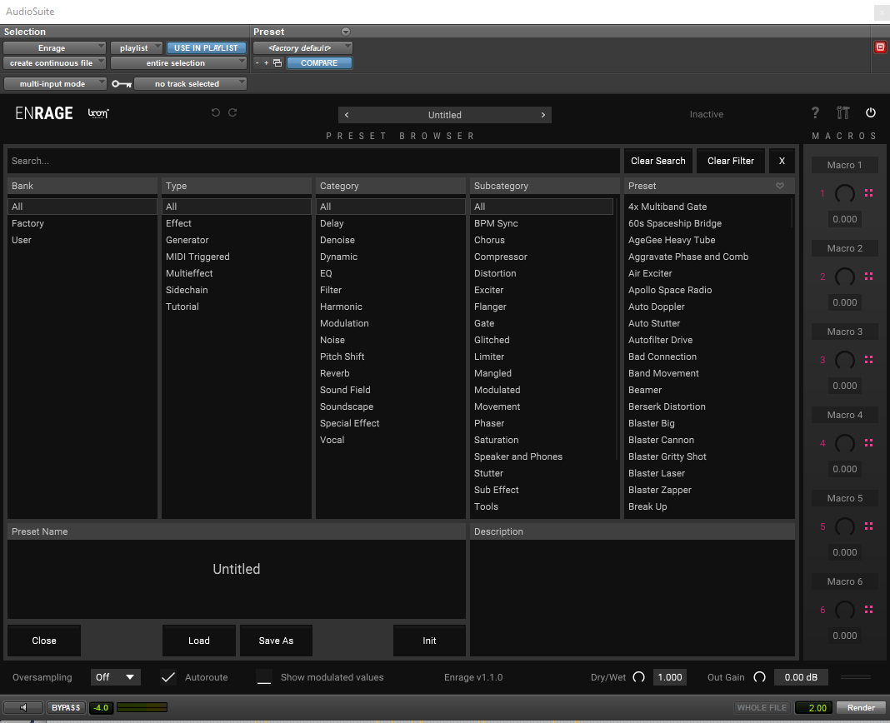Enable Show modulated values
Image resolution: width=890 pixels, height=723 pixels.
click(x=263, y=677)
